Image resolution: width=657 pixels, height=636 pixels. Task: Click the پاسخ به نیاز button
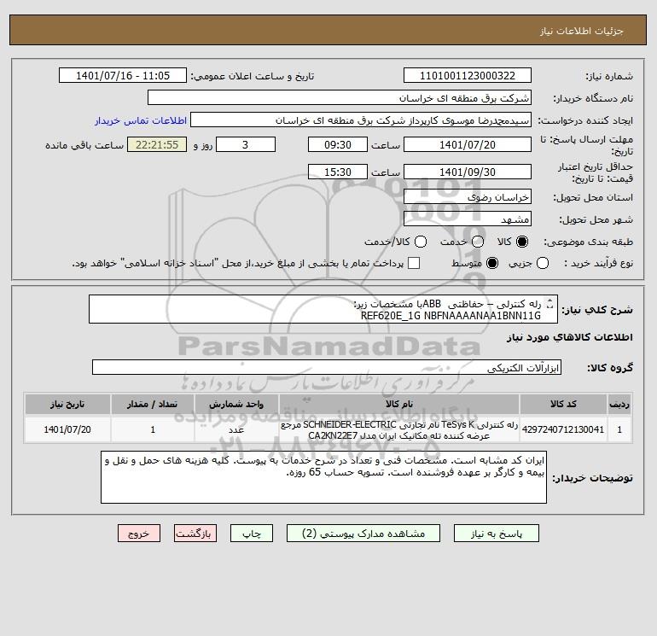tap(496, 534)
